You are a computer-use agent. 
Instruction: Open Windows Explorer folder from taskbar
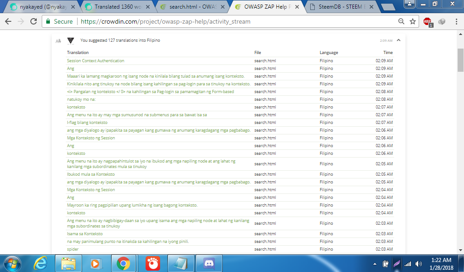coord(68,263)
